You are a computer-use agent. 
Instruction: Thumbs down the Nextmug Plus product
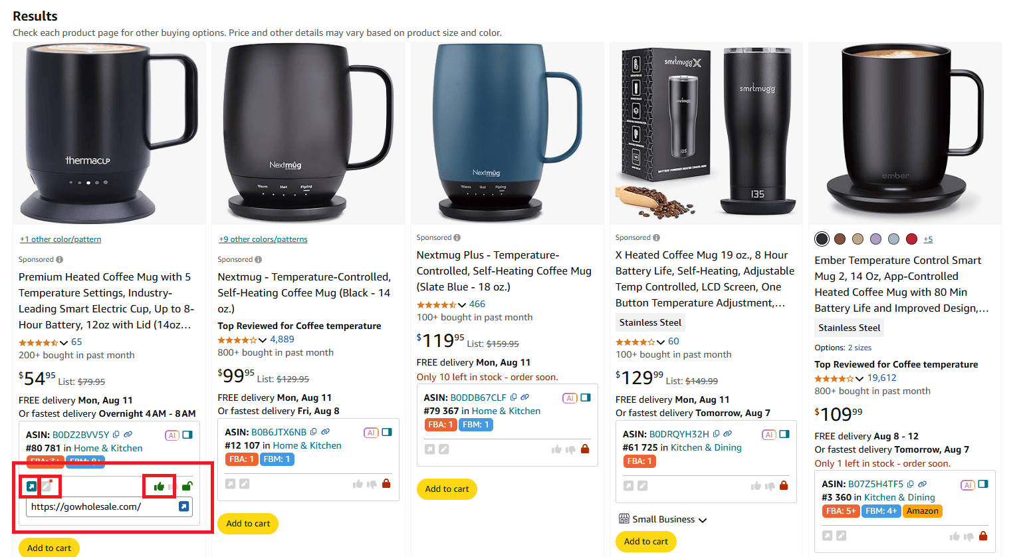[570, 449]
